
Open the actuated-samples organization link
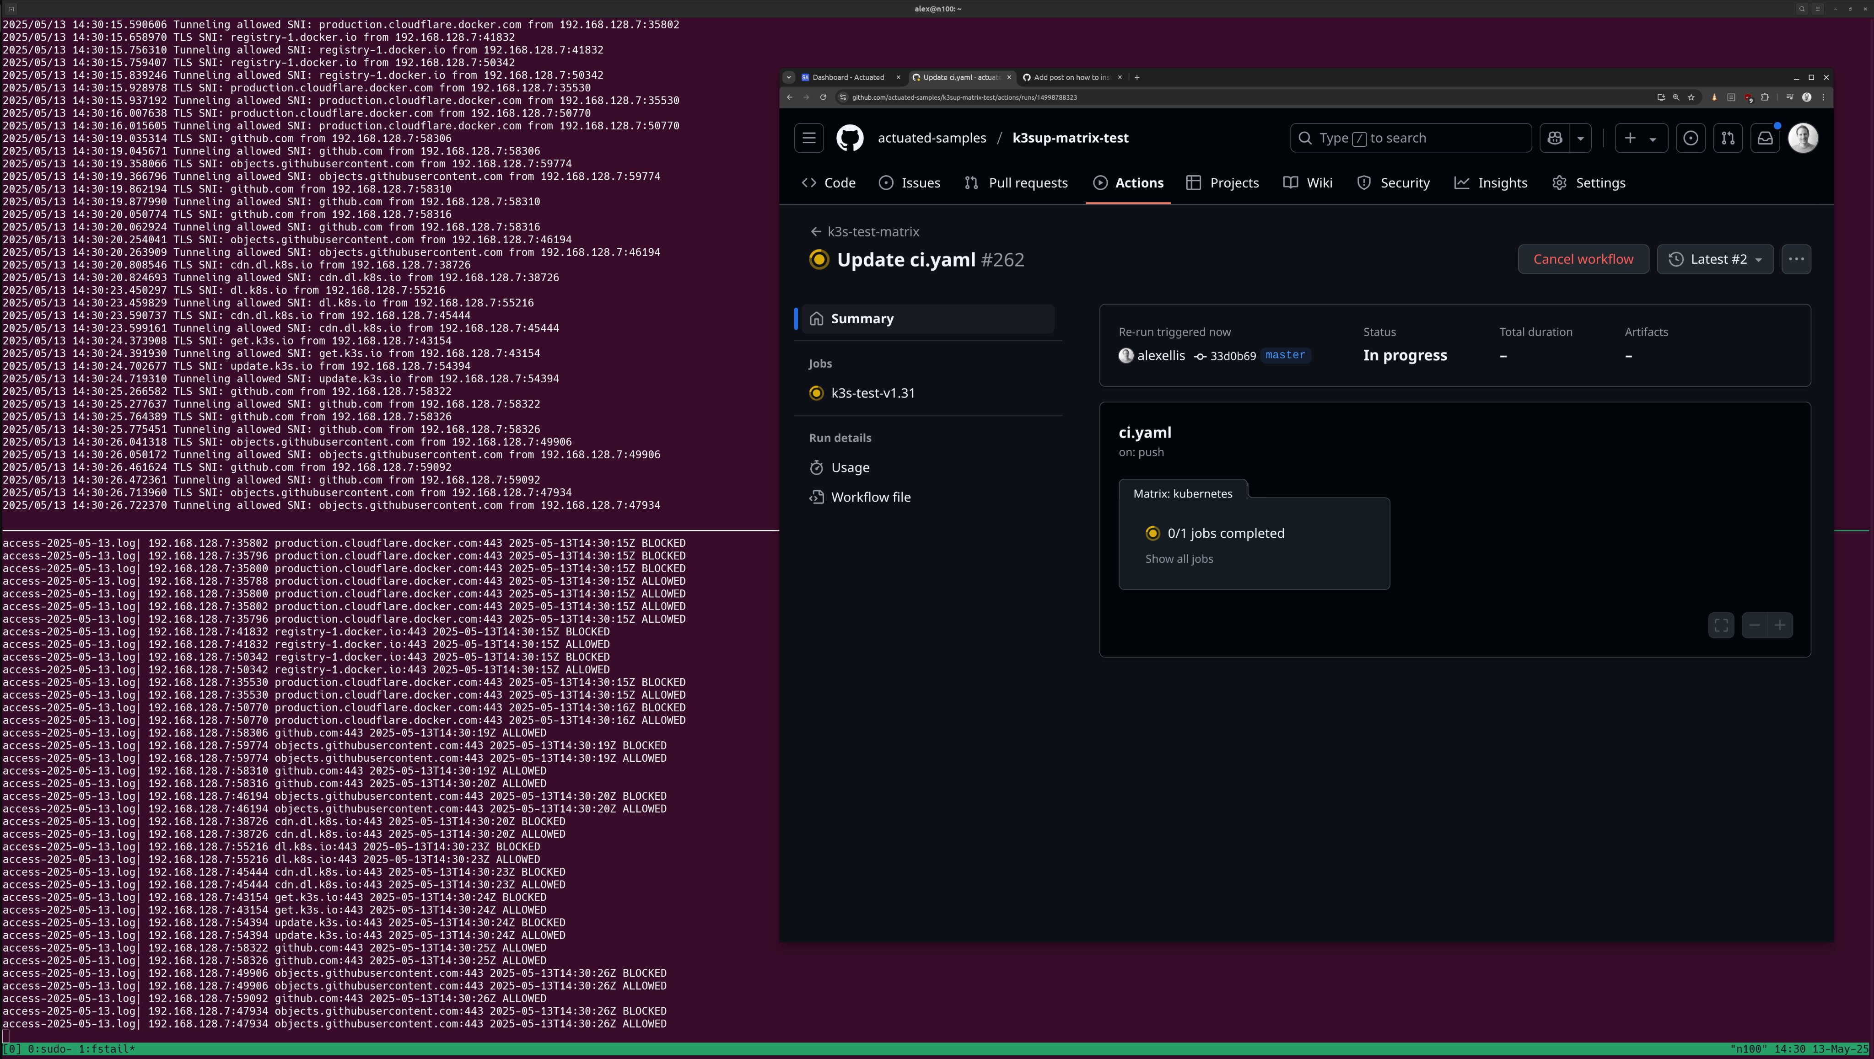(932, 138)
